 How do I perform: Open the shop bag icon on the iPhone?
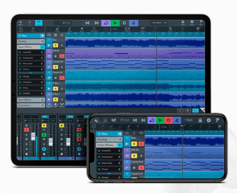coord(200,120)
